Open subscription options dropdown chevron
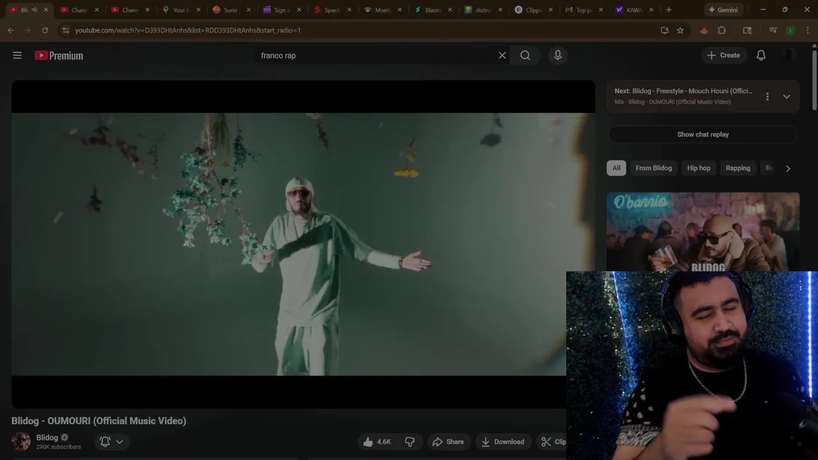The image size is (818, 460). tap(120, 441)
